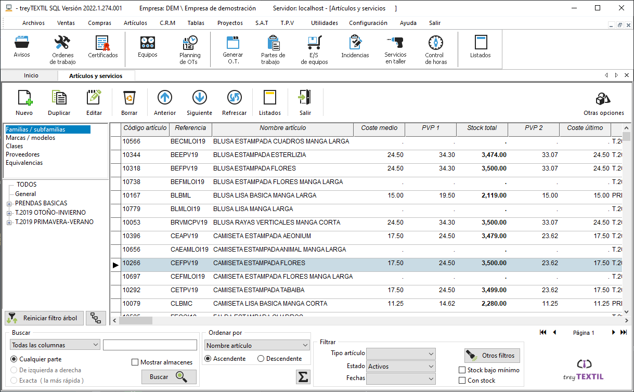Click Reiniciar filtro árbol
634x392 pixels.
click(44, 318)
